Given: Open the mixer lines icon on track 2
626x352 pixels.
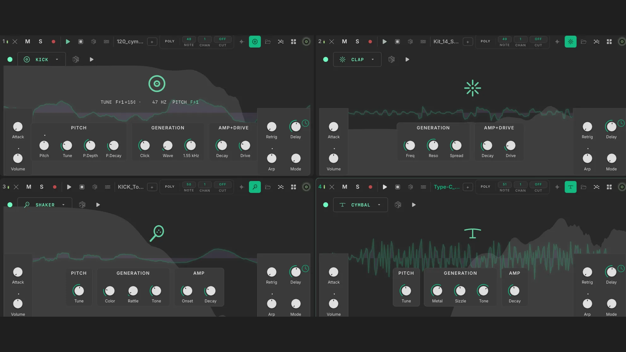Looking at the screenshot, I should pyautogui.click(x=423, y=42).
